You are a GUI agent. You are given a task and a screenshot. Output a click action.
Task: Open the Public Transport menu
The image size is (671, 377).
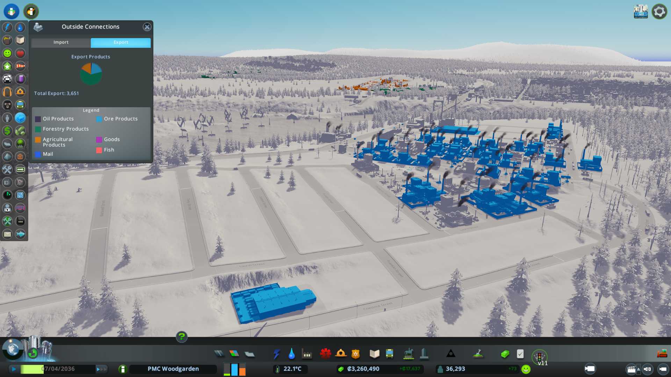(x=389, y=354)
